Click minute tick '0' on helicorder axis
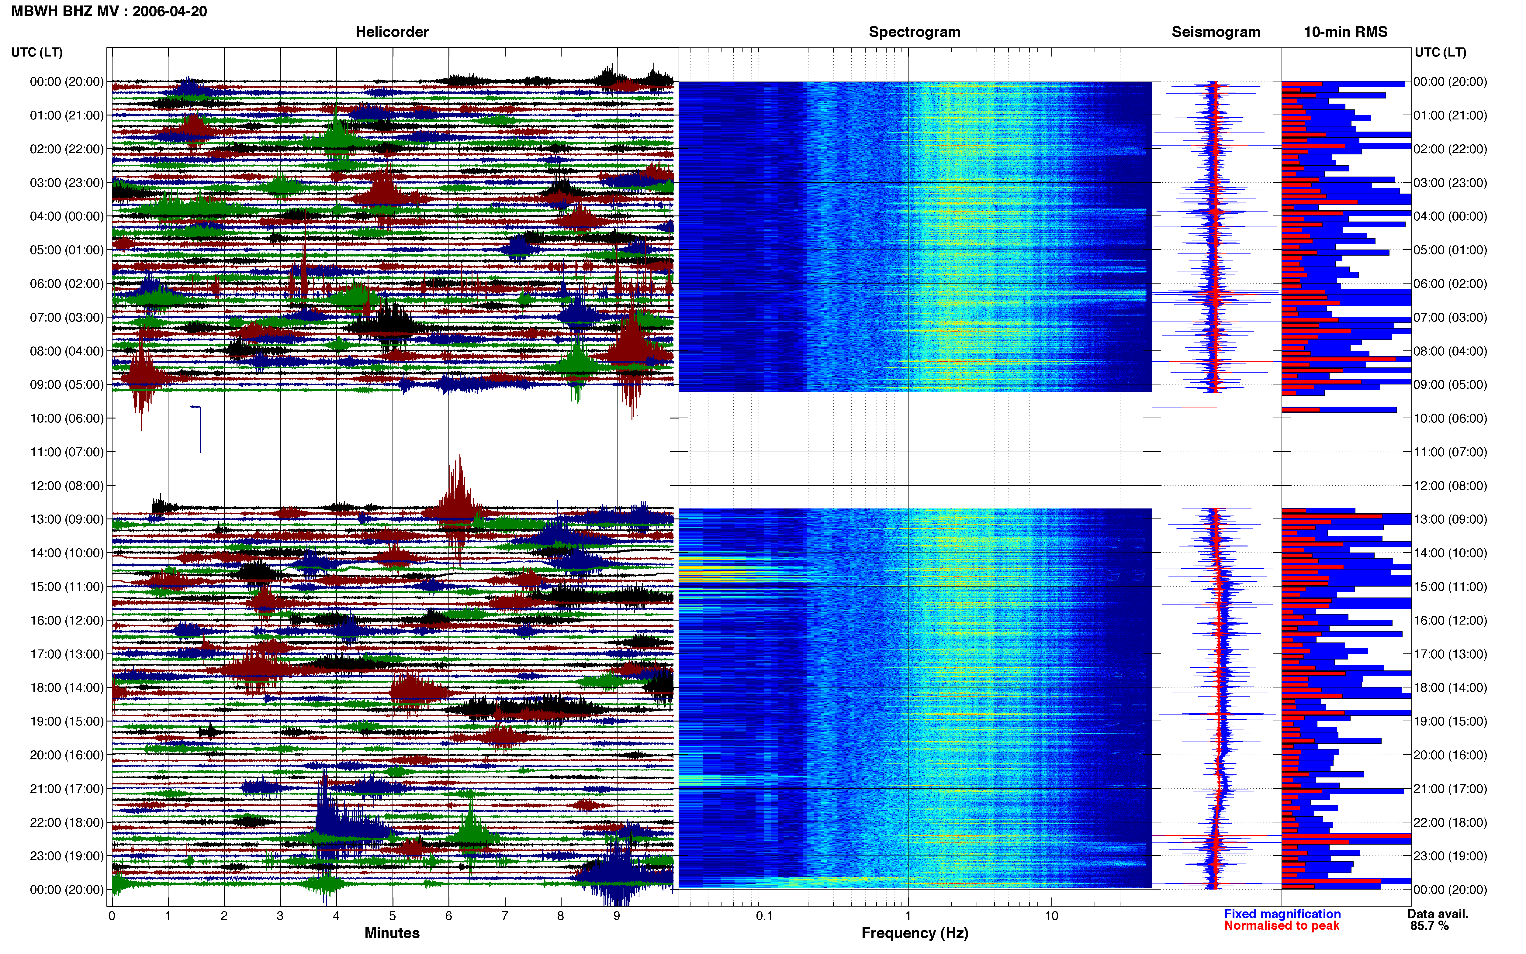1526x954 pixels. (x=112, y=916)
